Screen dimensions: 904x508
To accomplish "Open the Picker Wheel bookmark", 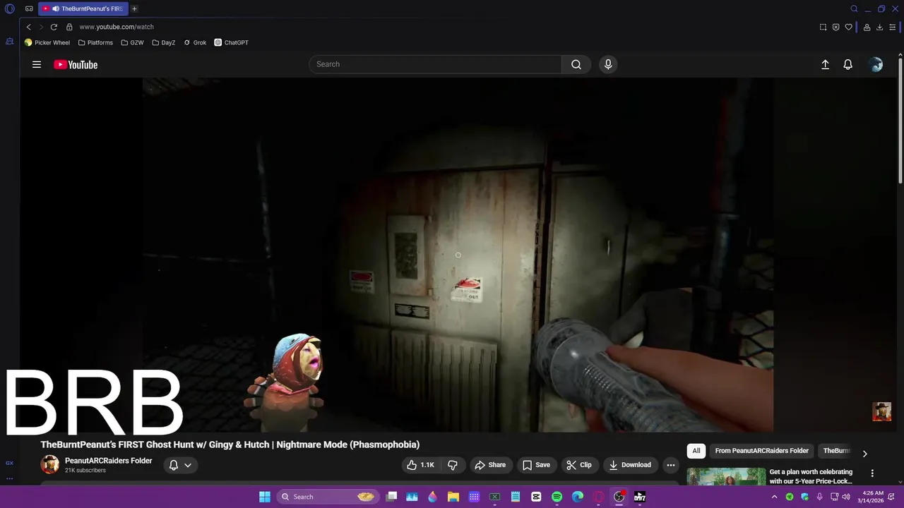I will pyautogui.click(x=47, y=42).
